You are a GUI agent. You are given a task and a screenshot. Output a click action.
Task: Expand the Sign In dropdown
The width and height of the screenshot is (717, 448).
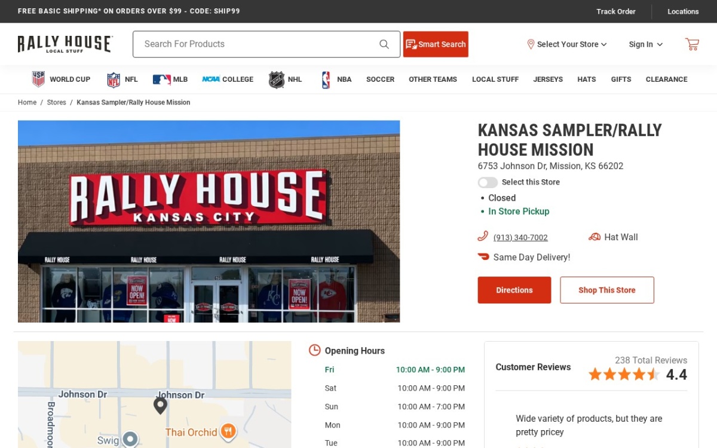pos(645,44)
